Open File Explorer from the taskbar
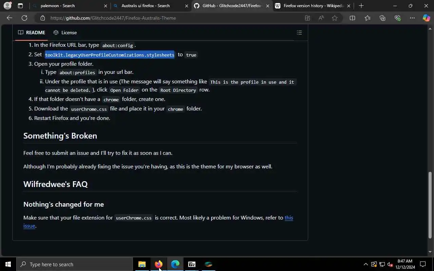 pyautogui.click(x=142, y=264)
